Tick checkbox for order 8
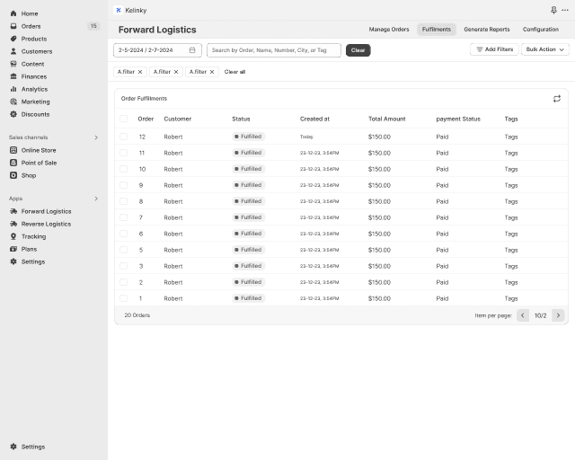The image size is (575, 460). tap(124, 201)
